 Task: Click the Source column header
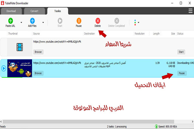pyautogui.click(x=36, y=34)
